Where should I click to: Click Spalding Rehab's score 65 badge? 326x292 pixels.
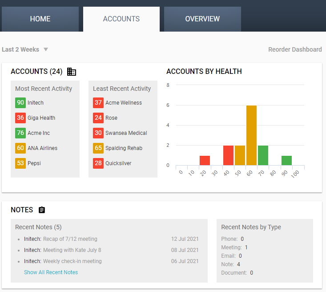pyautogui.click(x=98, y=148)
